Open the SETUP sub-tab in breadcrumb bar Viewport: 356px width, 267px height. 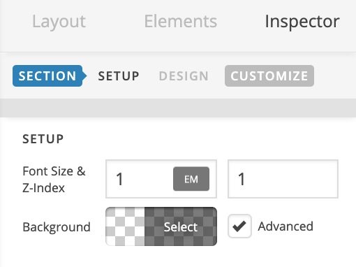coord(119,76)
